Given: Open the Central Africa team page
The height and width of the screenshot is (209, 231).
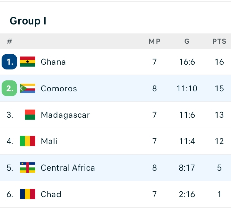Looking at the screenshot, I should tap(68, 168).
